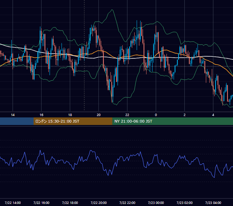Click the 7/22 14:00 label on the lower axis

click(13, 203)
